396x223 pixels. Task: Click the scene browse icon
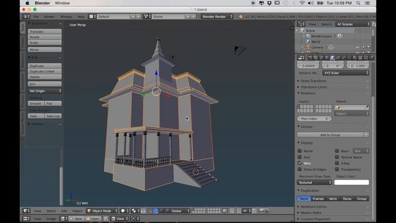click(147, 17)
